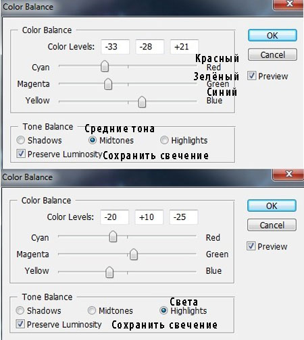This screenshot has width=304, height=340.
Task: Click Cancel in the lower Color Balance dialog
Action: point(272,225)
